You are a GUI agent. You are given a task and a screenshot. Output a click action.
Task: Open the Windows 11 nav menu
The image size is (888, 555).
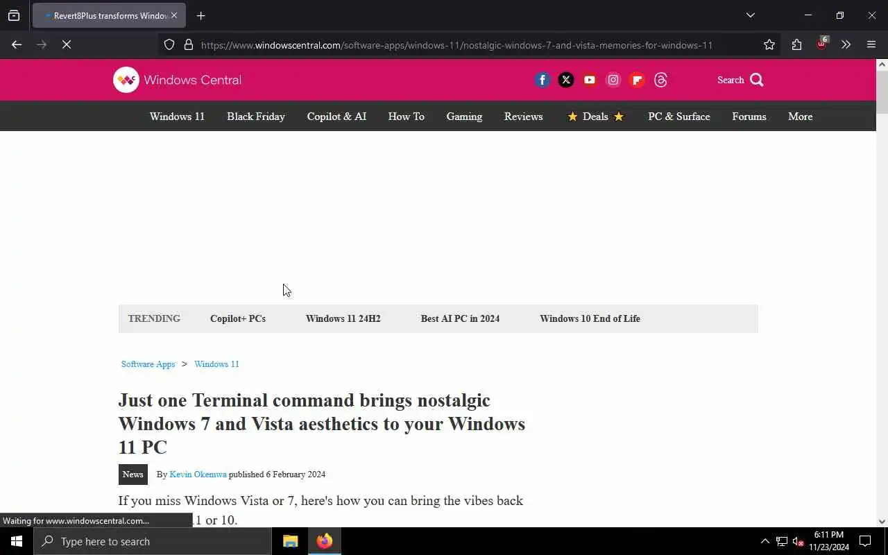coord(177,116)
